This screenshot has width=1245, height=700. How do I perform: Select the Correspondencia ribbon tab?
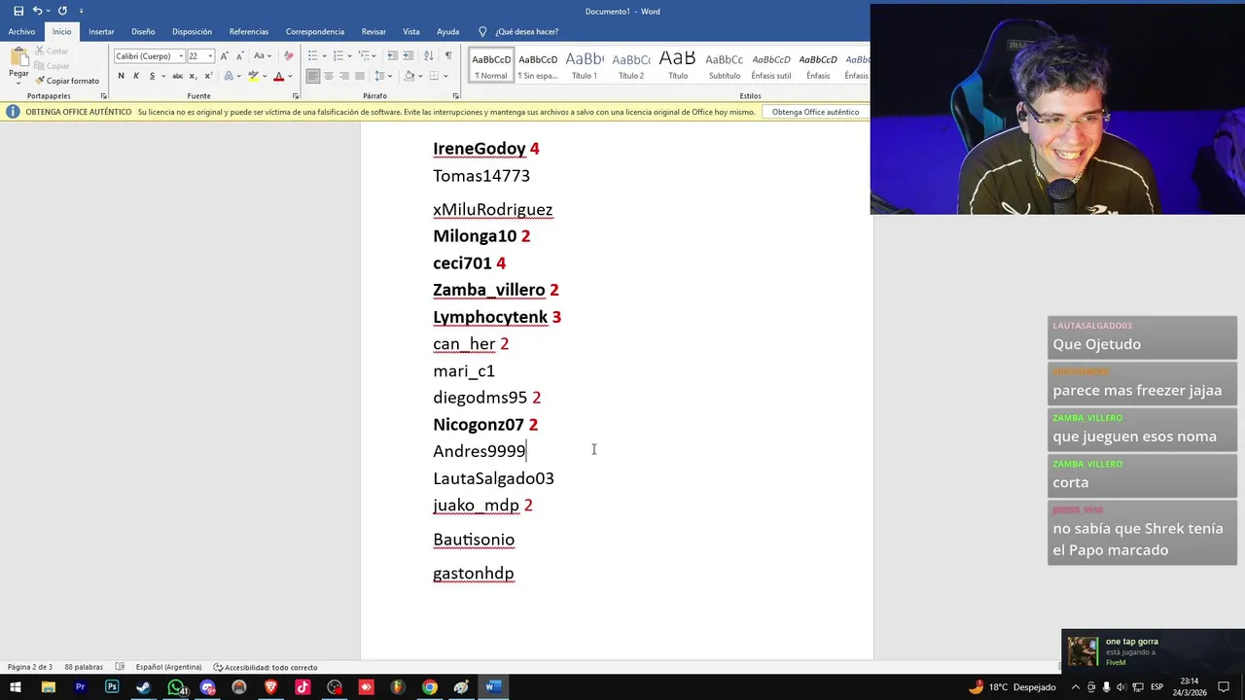(315, 32)
